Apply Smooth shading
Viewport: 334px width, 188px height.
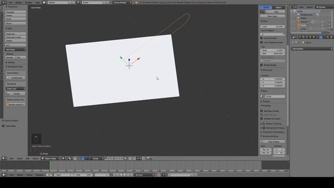pos(10,57)
